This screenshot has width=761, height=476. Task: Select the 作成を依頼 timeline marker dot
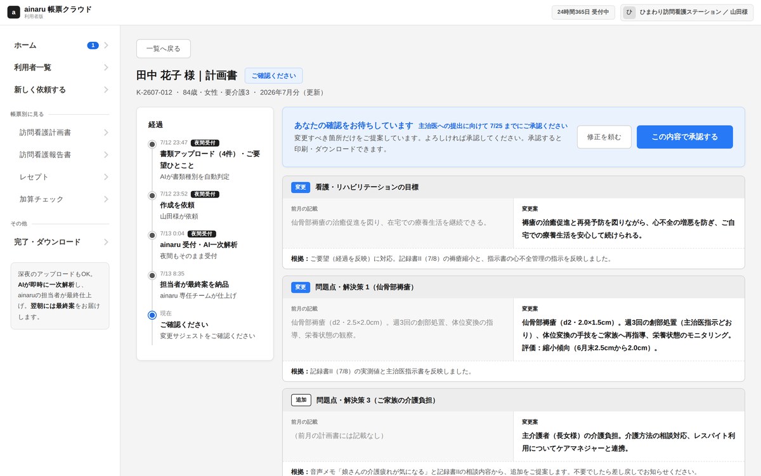tap(152, 195)
